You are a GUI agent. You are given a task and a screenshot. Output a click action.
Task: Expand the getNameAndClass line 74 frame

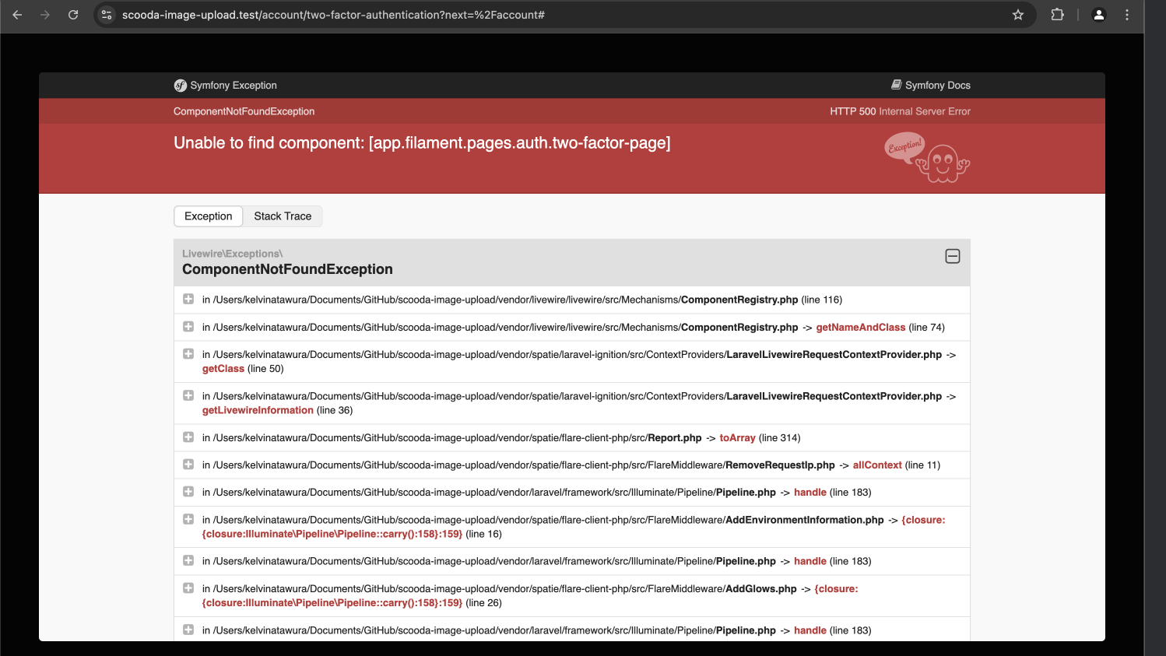pos(188,327)
